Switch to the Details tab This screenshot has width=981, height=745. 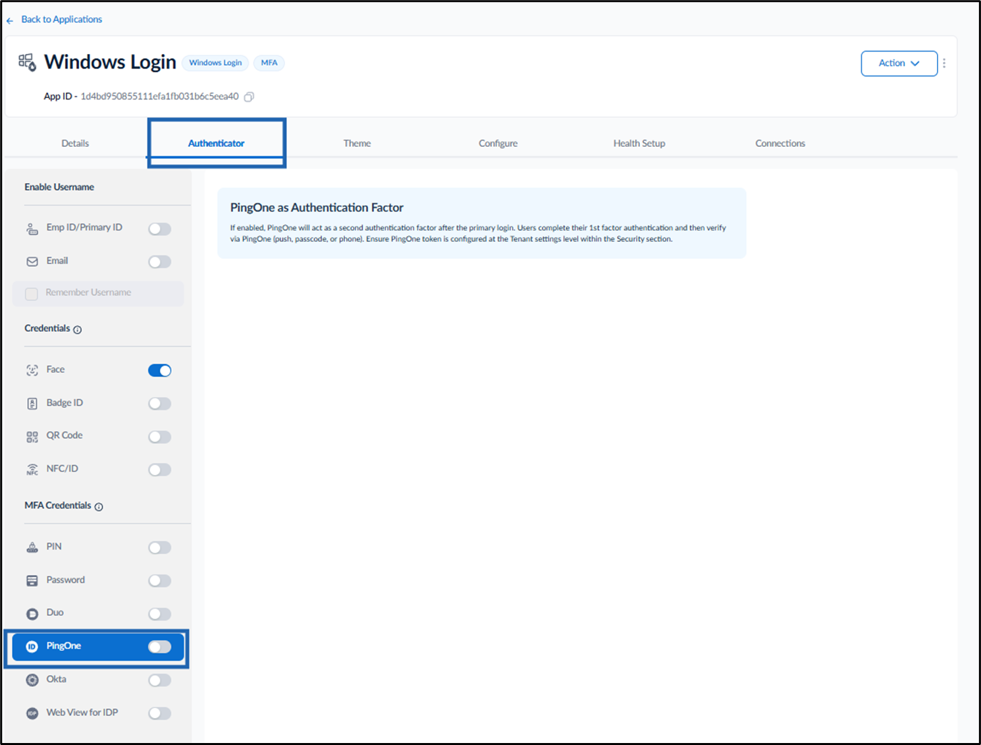75,143
